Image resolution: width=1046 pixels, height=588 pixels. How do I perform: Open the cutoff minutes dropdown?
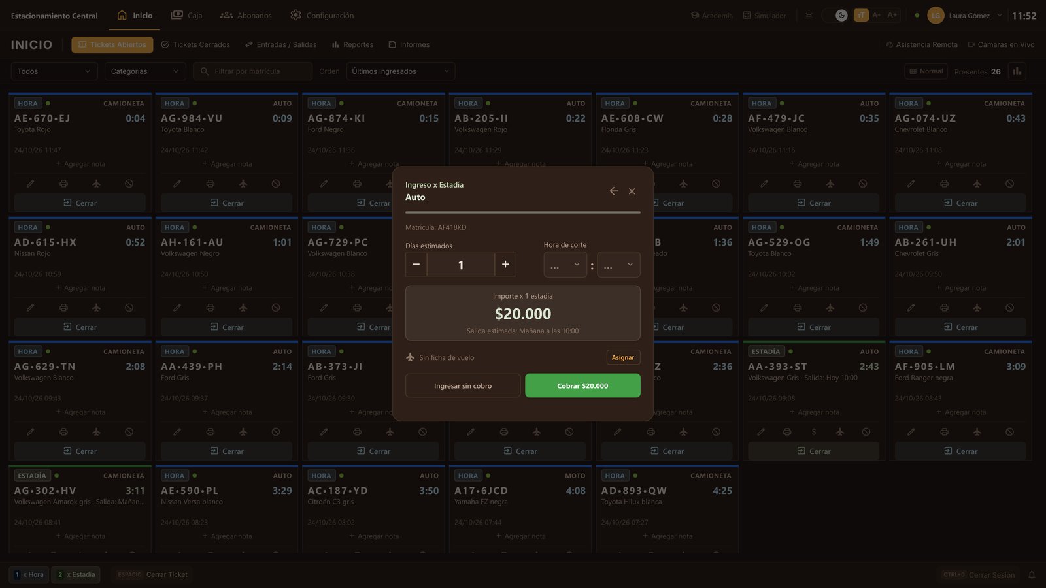coord(618,265)
